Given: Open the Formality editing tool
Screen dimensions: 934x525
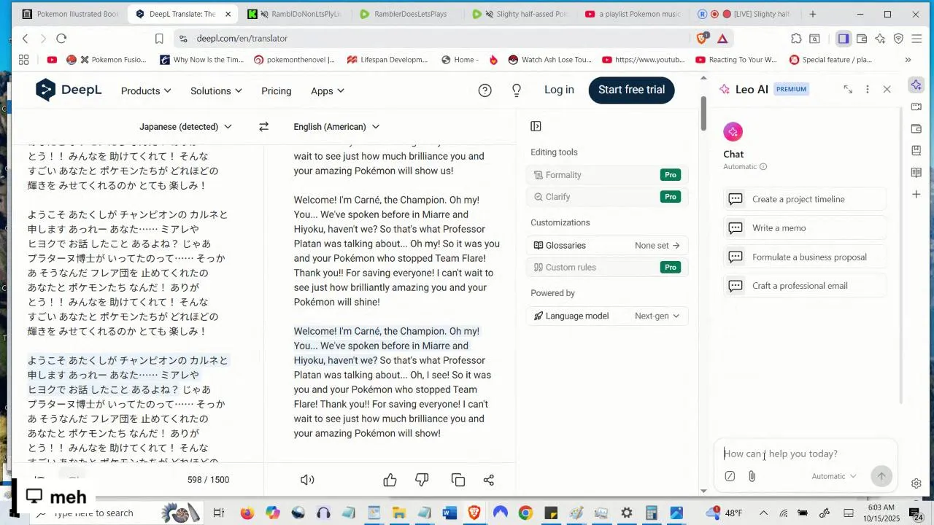Looking at the screenshot, I should (x=607, y=175).
